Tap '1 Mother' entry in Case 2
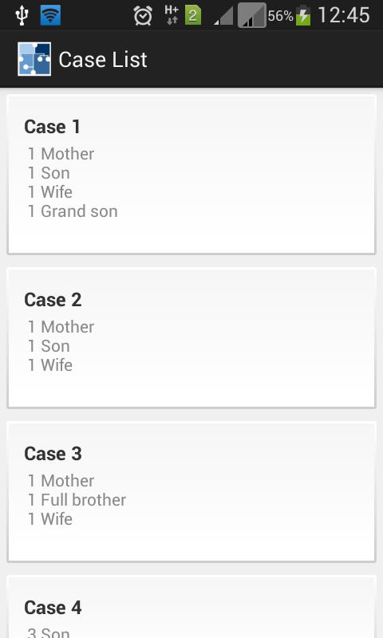This screenshot has width=383, height=638. point(61,327)
